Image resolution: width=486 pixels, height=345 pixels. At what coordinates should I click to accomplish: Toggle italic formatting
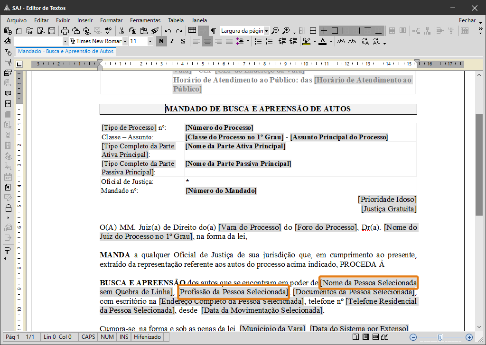[x=172, y=41]
